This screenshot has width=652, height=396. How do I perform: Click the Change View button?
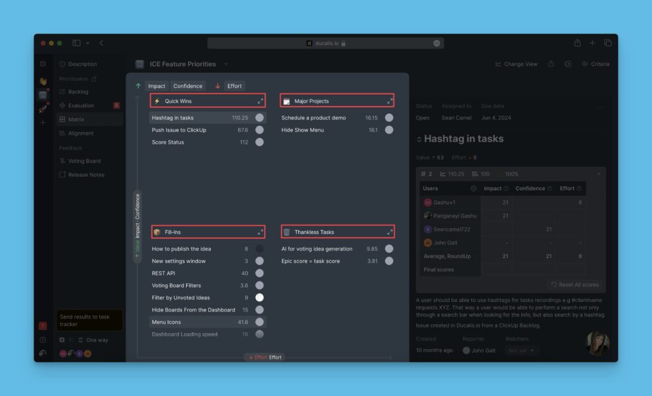click(x=516, y=64)
